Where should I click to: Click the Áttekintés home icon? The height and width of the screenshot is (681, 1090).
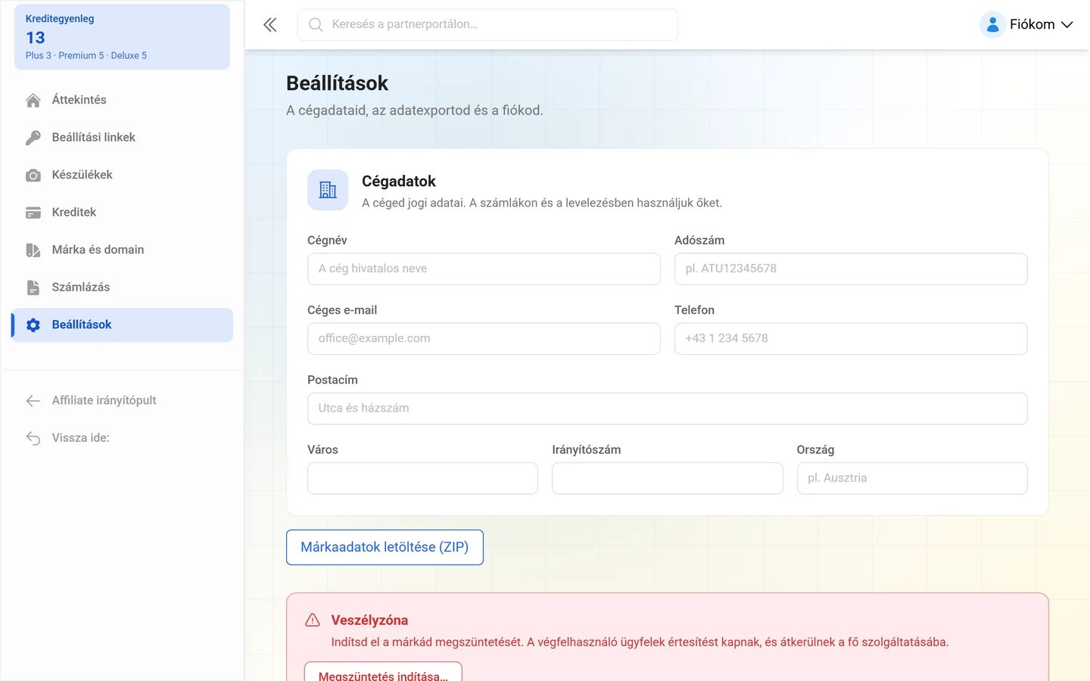tap(33, 101)
